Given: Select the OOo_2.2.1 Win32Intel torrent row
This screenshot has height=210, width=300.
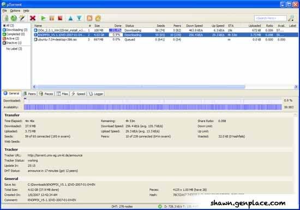Looking at the screenshot, I should [165, 30].
